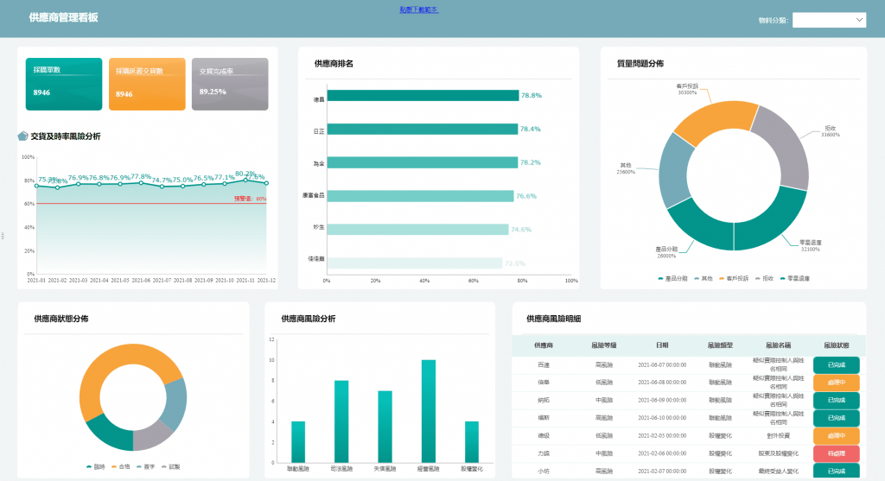Toggle 零星退庫 legend marker in quality chart
Viewport: 885px width, 481px height.
[782, 279]
